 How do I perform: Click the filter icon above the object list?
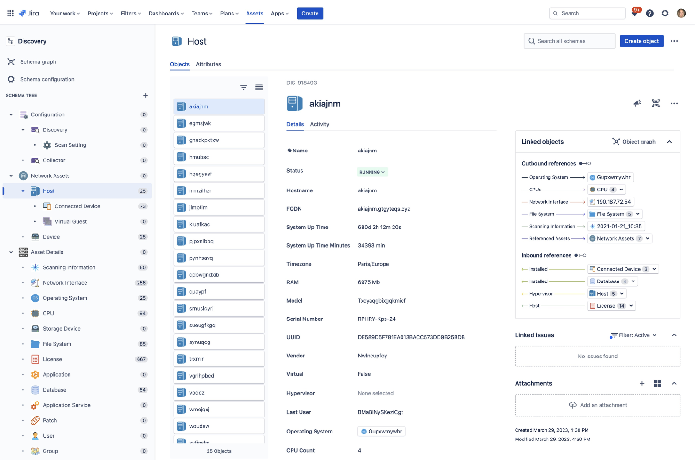(243, 87)
